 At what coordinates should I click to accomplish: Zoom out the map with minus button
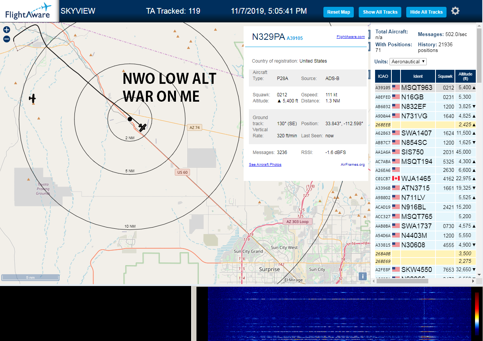(6, 39)
